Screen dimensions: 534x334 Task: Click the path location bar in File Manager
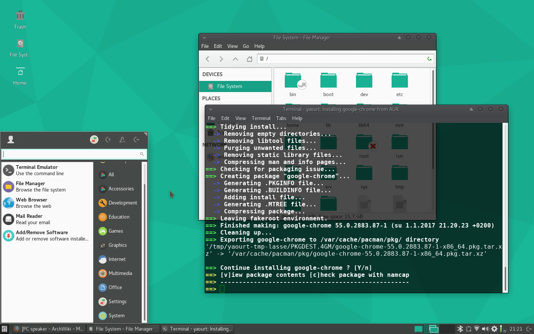[345, 59]
